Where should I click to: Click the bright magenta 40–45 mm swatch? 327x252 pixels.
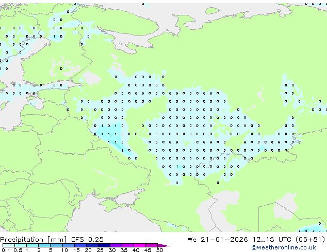pos(140,245)
